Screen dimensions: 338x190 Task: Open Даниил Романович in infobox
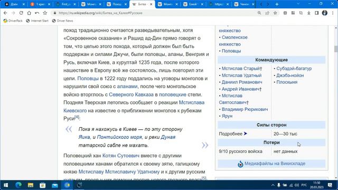[x=242, y=82]
